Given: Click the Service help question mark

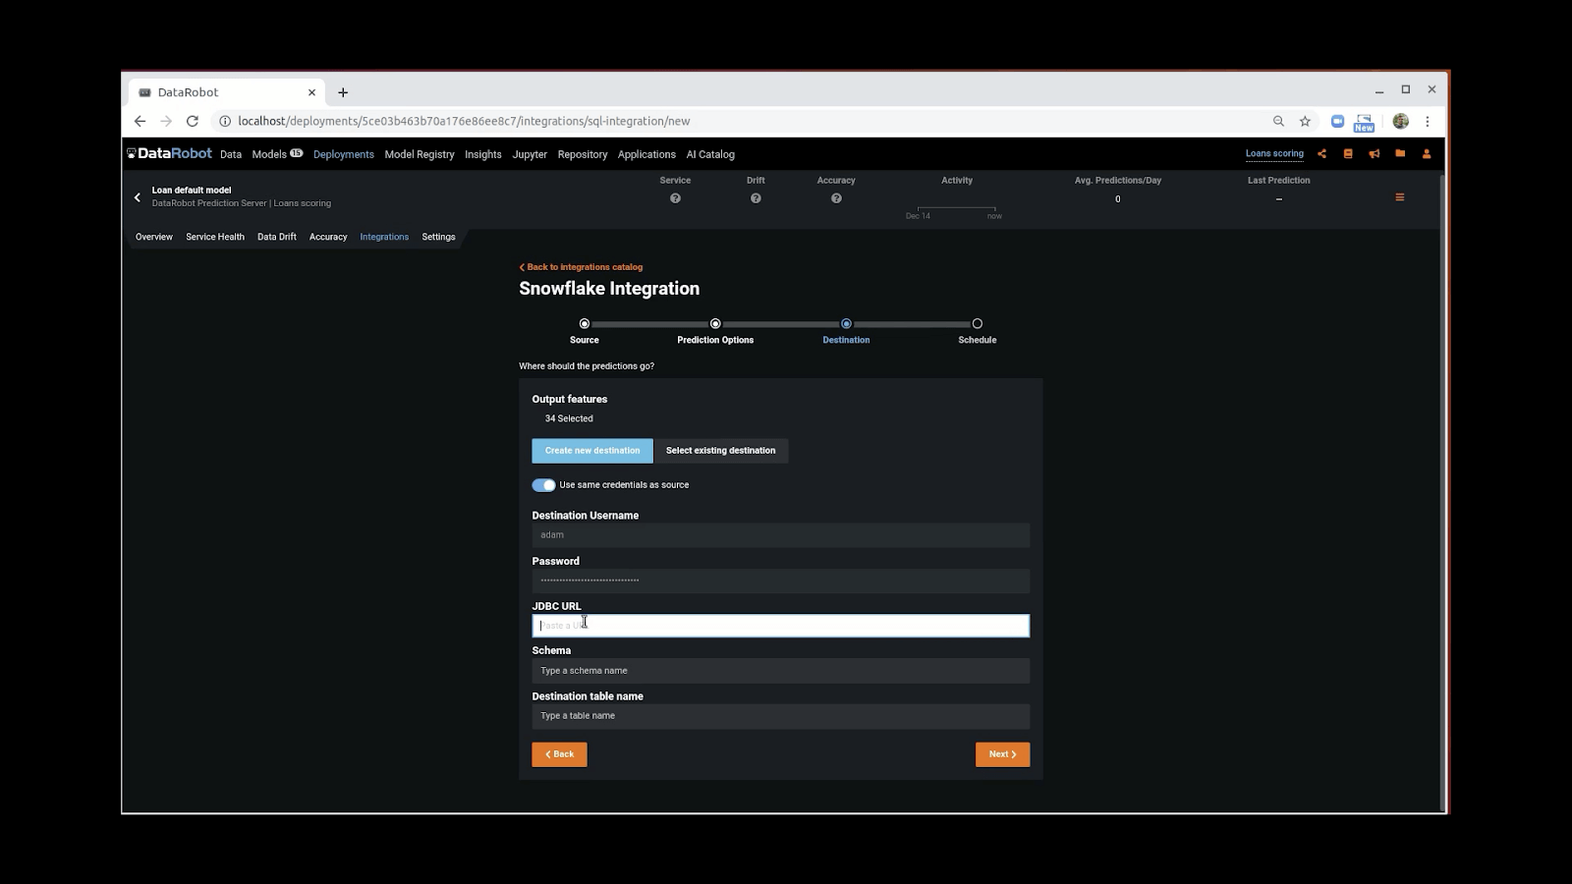Looking at the screenshot, I should (x=675, y=198).
